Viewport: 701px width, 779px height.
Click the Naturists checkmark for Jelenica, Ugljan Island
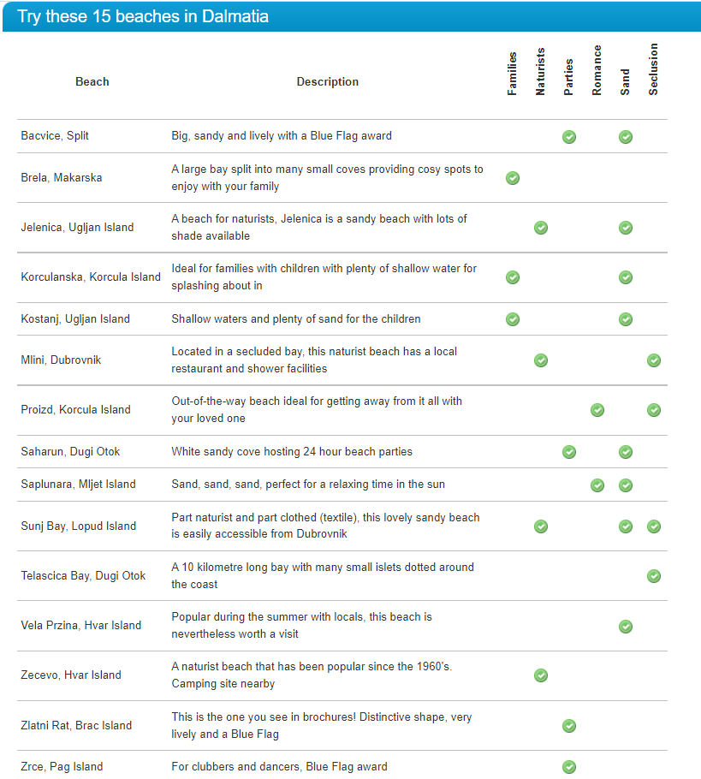click(x=541, y=228)
